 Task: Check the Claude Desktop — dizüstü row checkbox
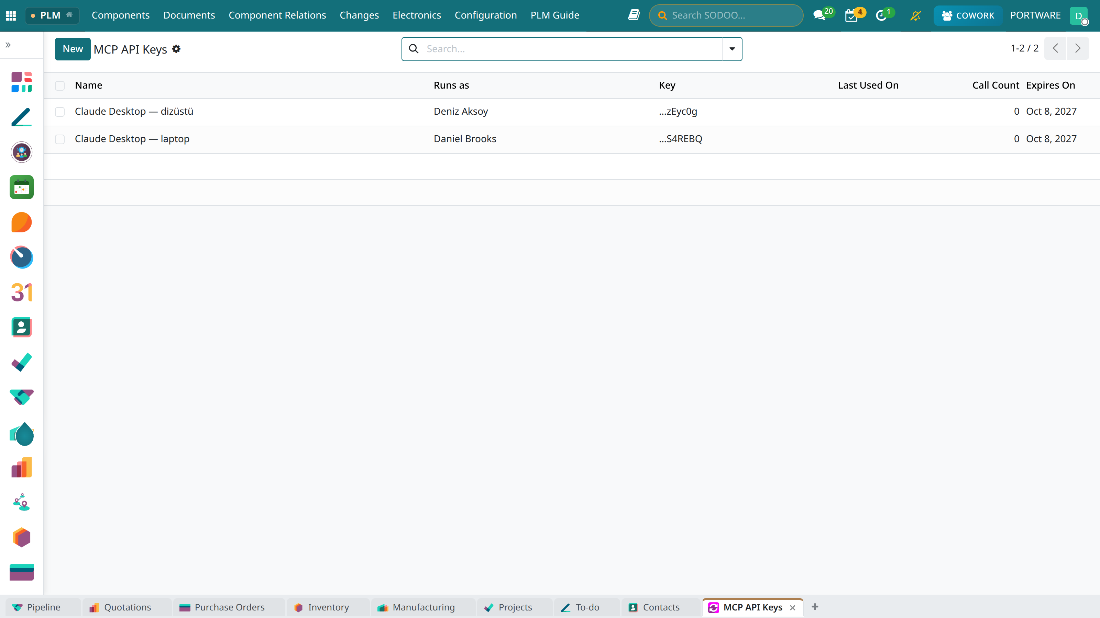coord(60,112)
